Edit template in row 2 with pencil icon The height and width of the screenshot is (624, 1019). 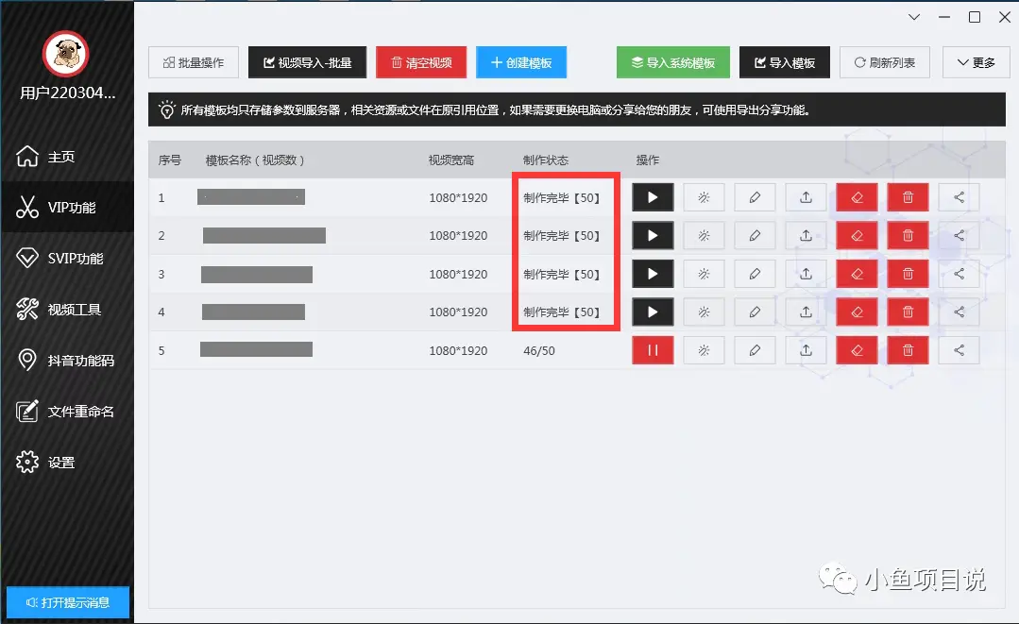tap(755, 236)
